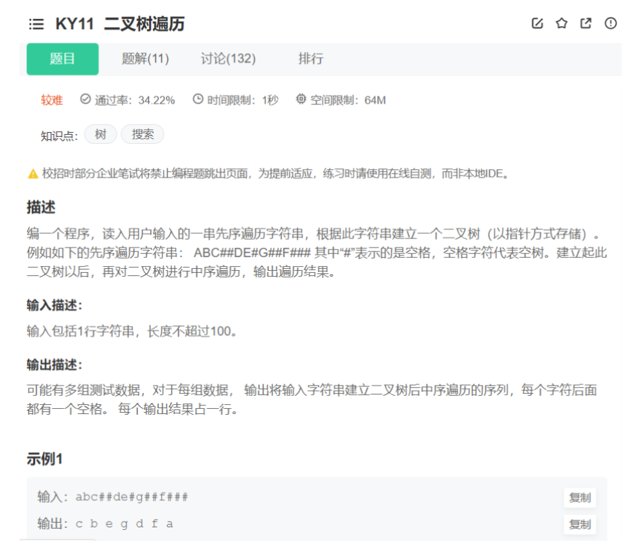This screenshot has height=552, width=636.
Task: Click the time limit clock icon
Action: [x=198, y=99]
